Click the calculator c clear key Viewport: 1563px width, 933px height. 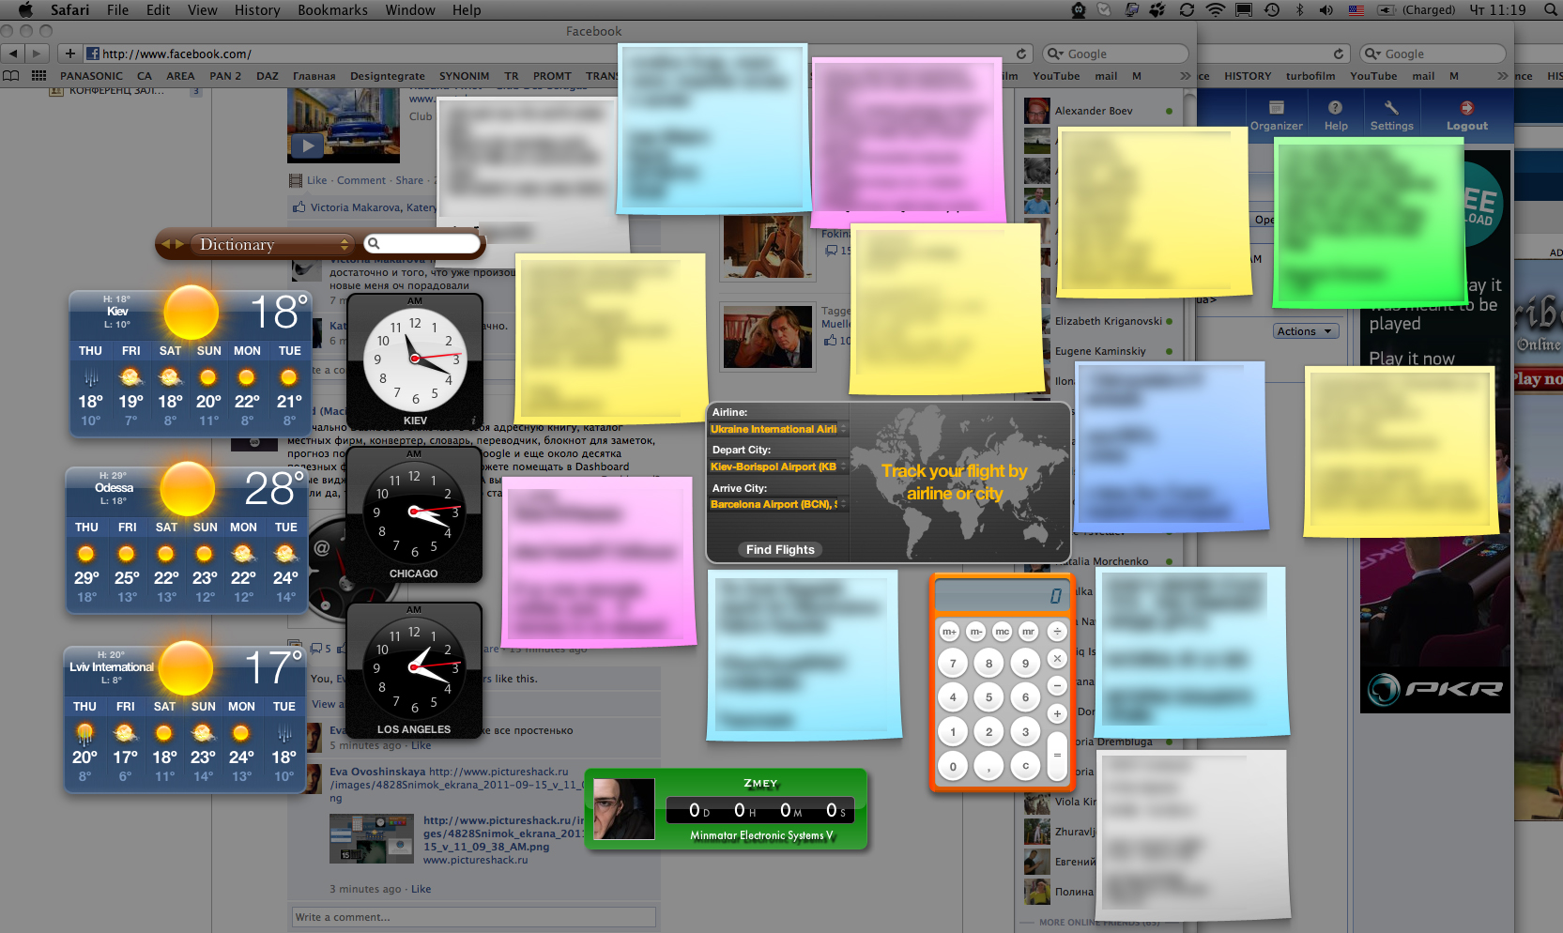pyautogui.click(x=1025, y=766)
